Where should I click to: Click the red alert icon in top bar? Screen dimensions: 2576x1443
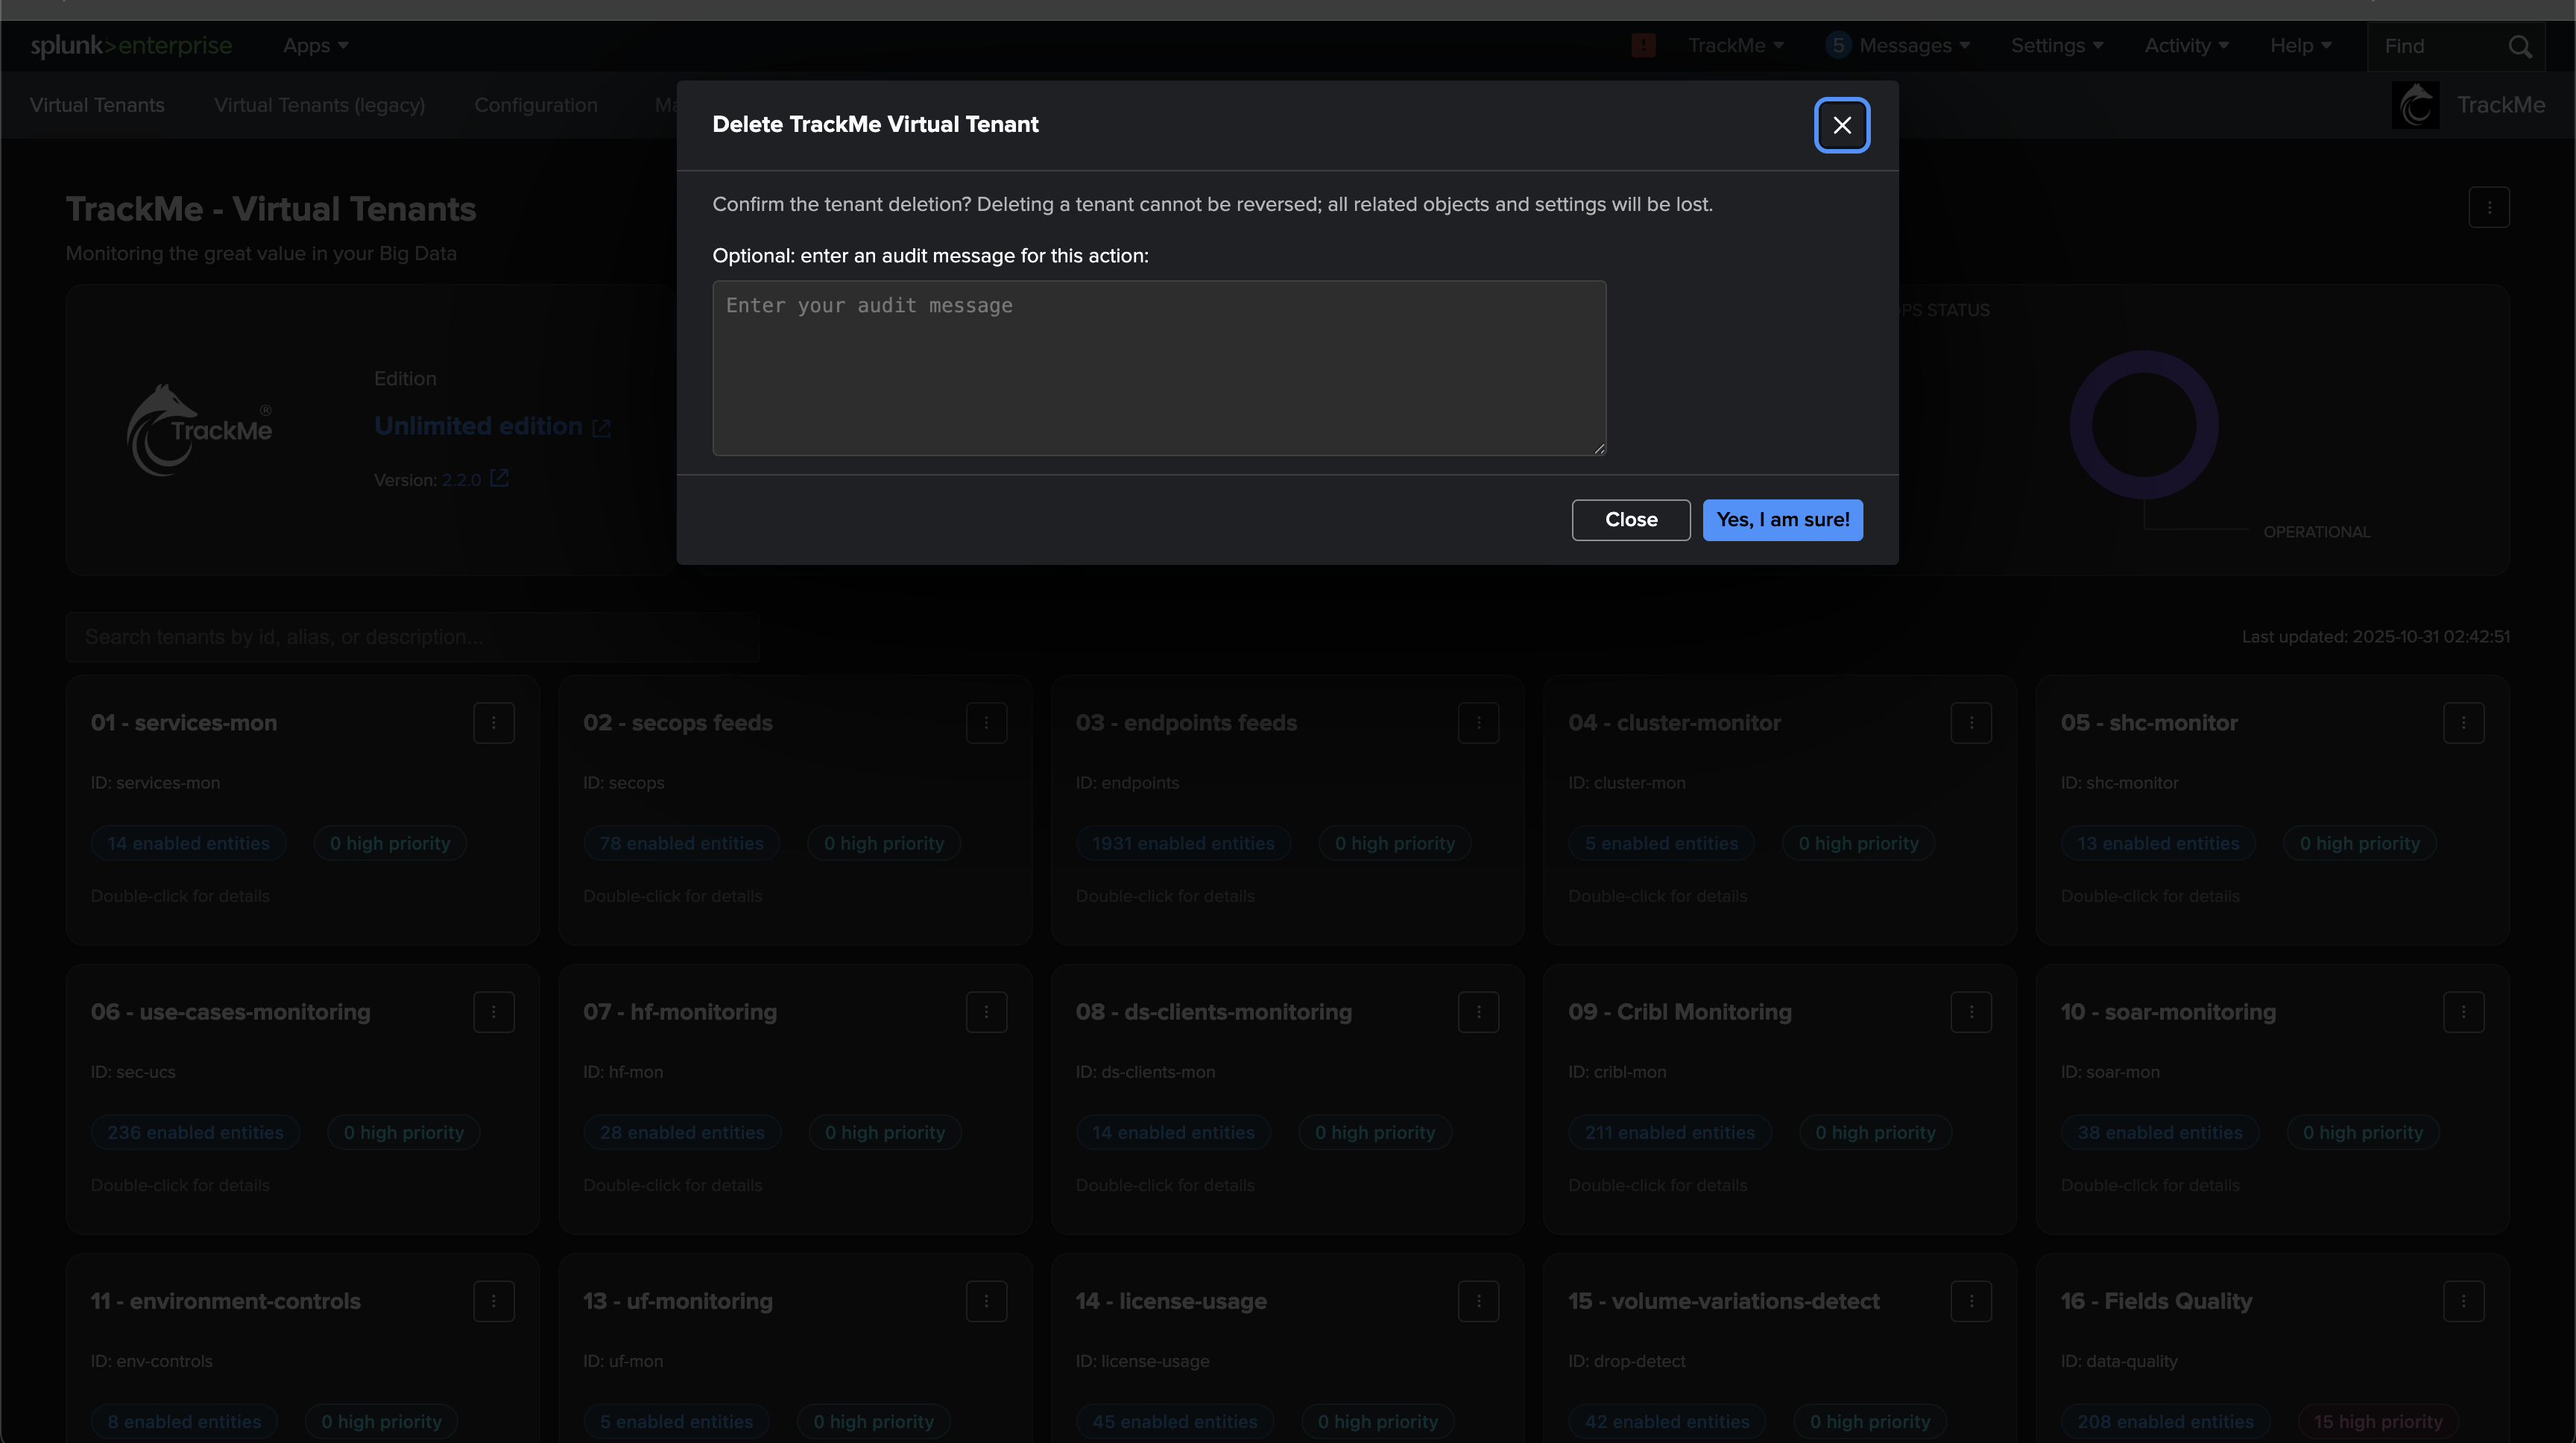coord(1643,46)
